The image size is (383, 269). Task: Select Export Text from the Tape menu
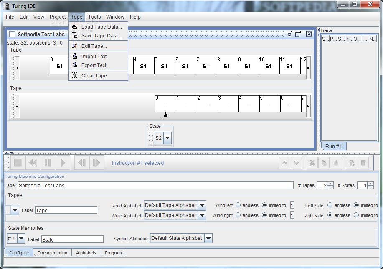[x=99, y=65]
